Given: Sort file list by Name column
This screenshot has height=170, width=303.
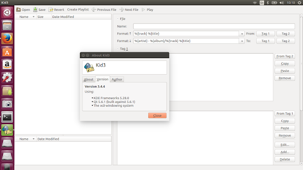Looking at the screenshot, I should 26,17.
